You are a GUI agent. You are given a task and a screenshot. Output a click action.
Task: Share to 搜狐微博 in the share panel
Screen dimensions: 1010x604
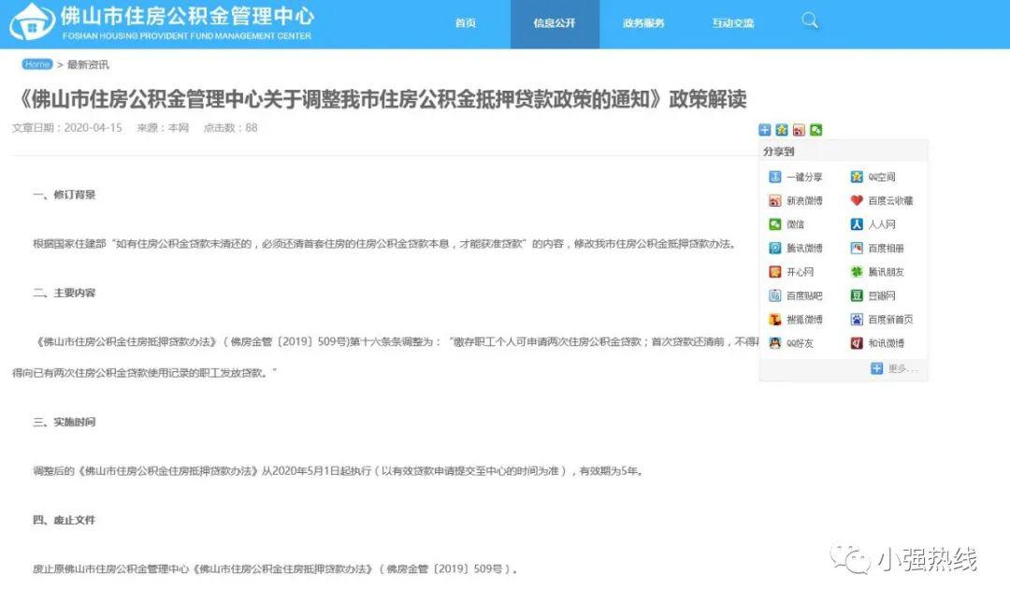(796, 320)
